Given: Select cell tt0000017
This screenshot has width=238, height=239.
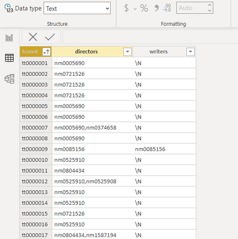Looking at the screenshot, I should [x=36, y=235].
